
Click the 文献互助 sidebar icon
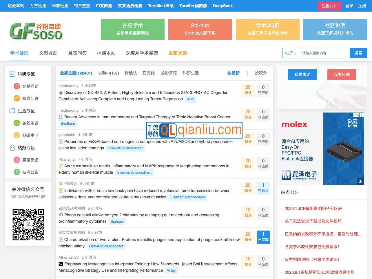17,86
